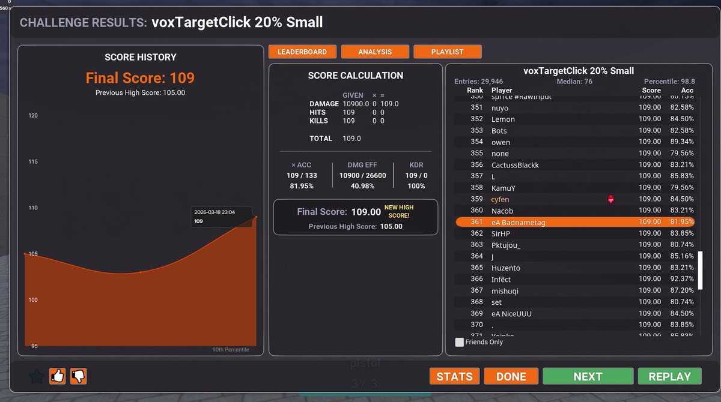Viewport: 721px width, 402px height.
Task: Click the SCORE CALCULATION heading
Action: point(356,76)
